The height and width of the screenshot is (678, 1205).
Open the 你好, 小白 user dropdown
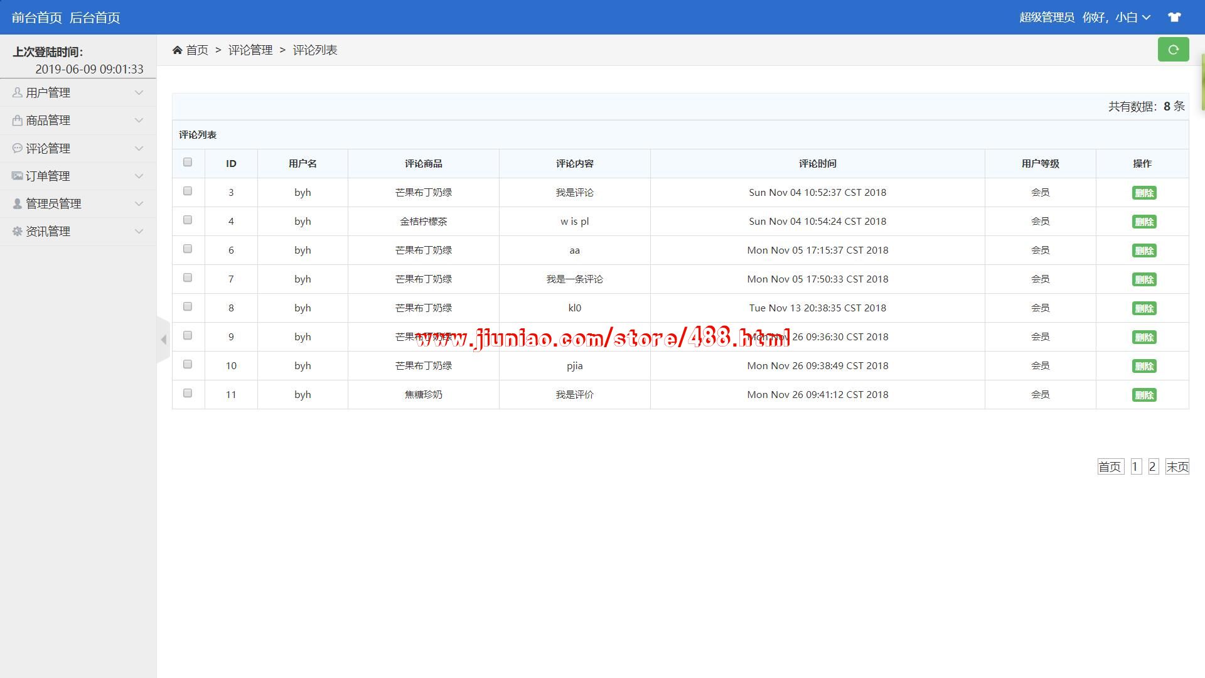point(1117,18)
